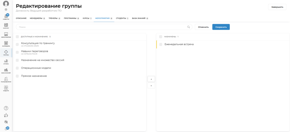290x132 pixels.
Task: Click the text Навыки переговоров
Action: tap(35, 51)
